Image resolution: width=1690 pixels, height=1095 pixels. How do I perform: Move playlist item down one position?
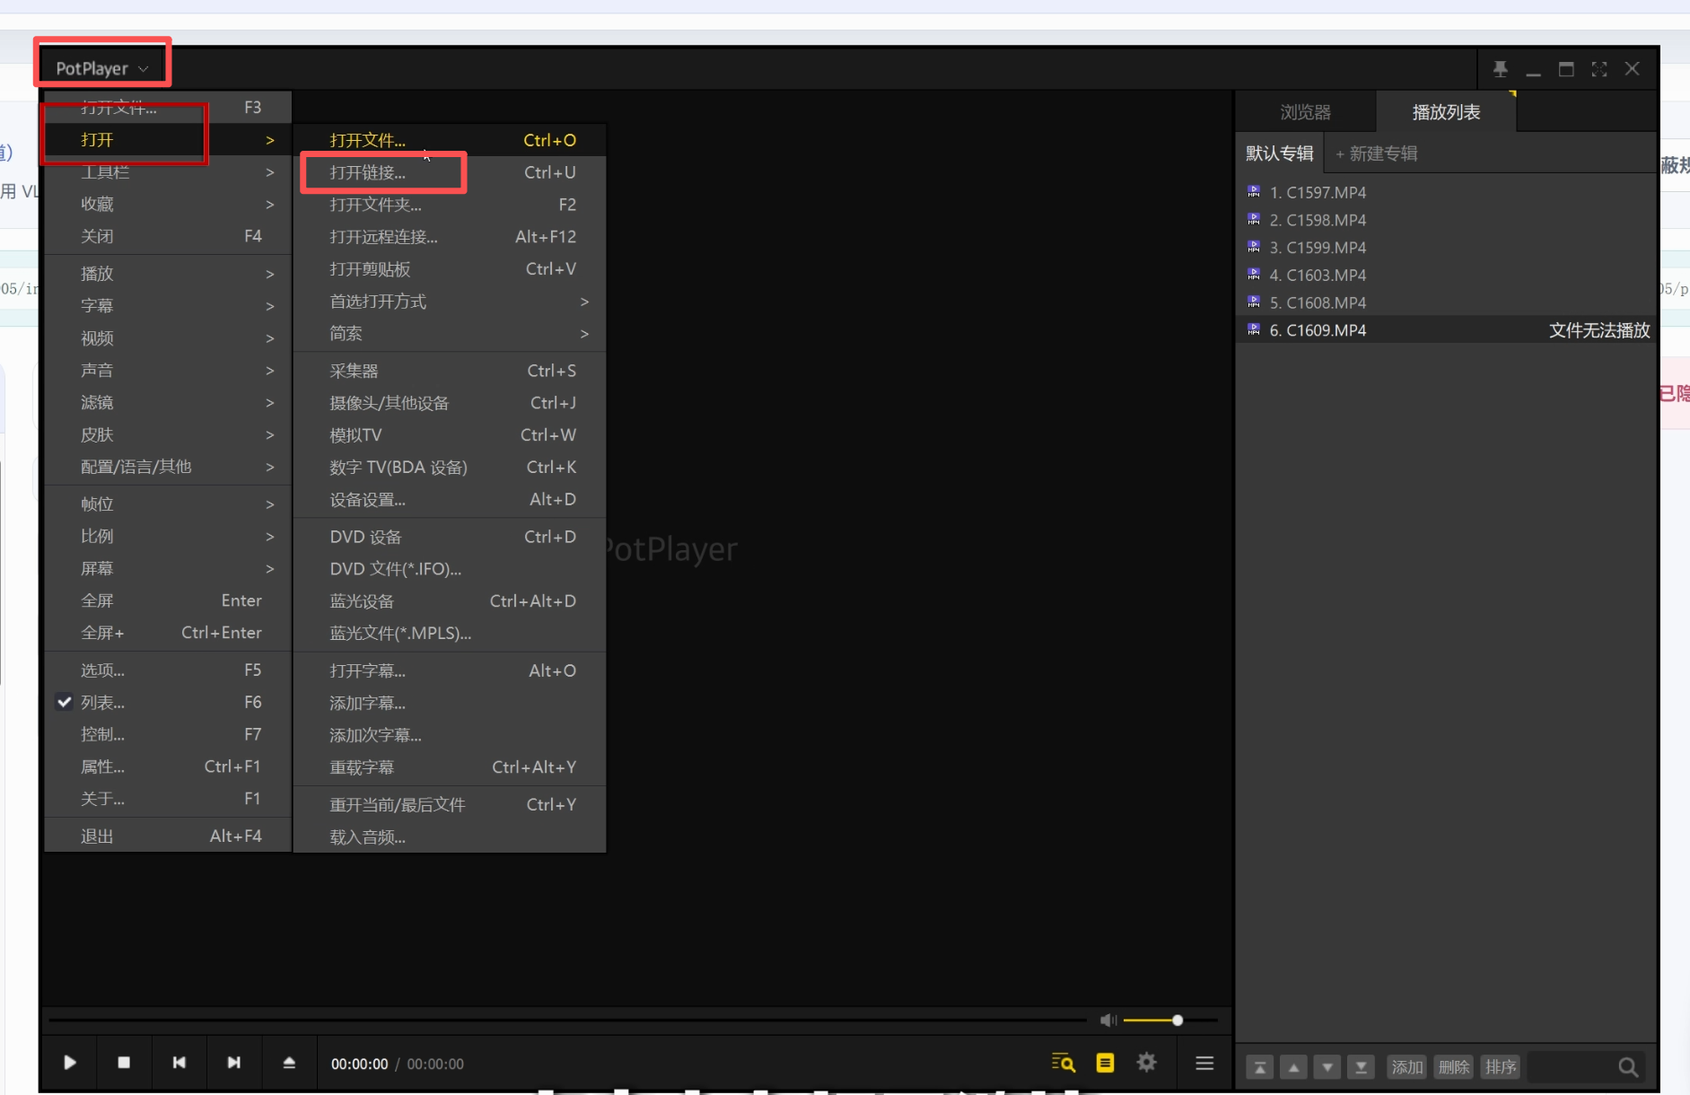[1327, 1067]
